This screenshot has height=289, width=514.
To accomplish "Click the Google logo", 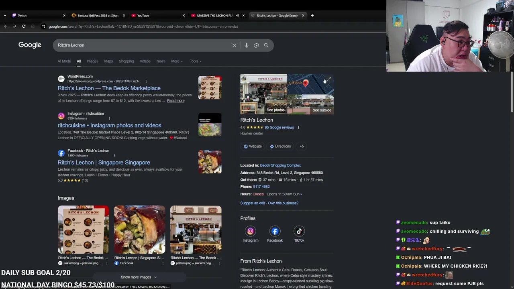I will (30, 45).
